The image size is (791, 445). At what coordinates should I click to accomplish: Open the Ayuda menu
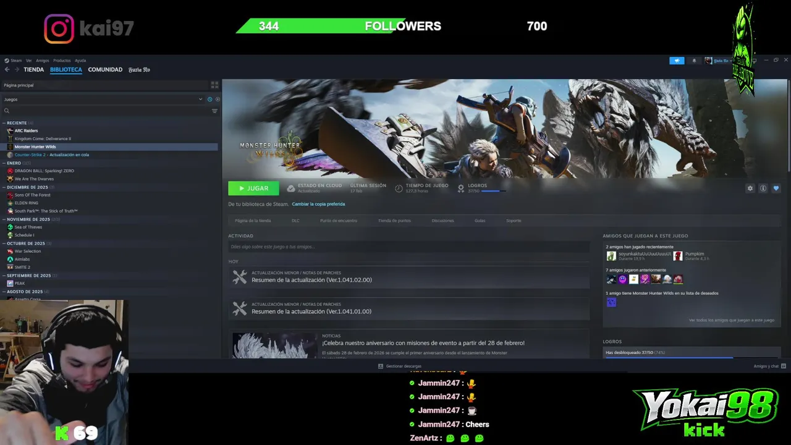[80, 61]
